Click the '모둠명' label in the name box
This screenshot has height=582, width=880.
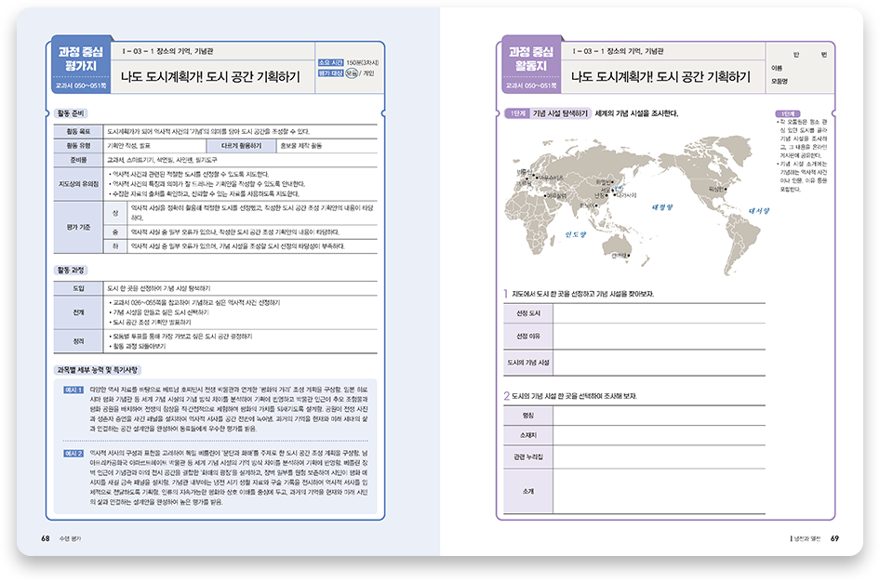[780, 81]
